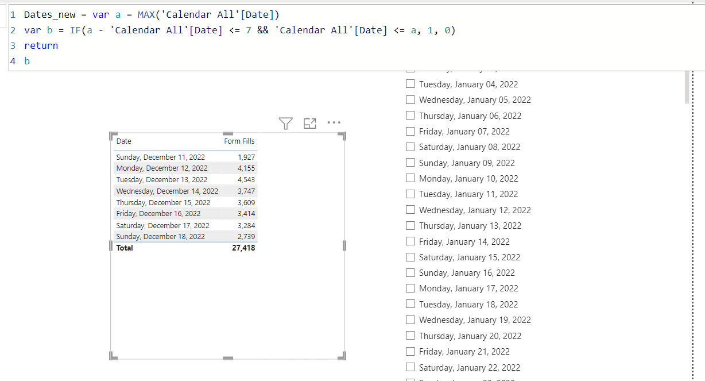Check Sunday, January 09, 2022
Viewport: 705px width, 381px height.
point(410,163)
